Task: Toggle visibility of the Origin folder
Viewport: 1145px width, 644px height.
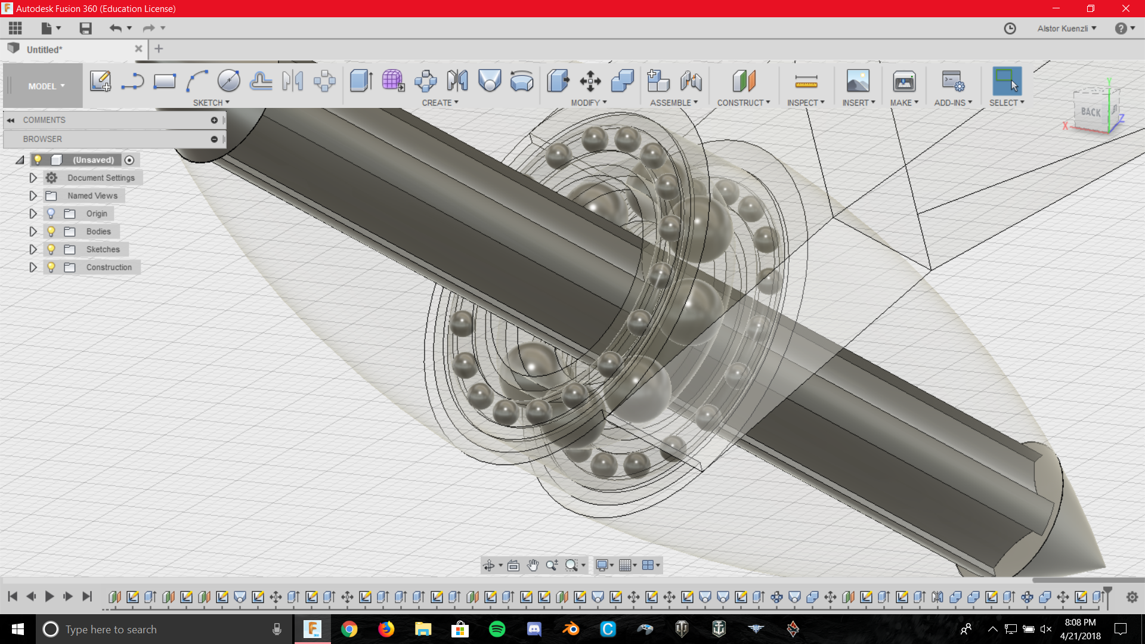Action: pos(51,213)
